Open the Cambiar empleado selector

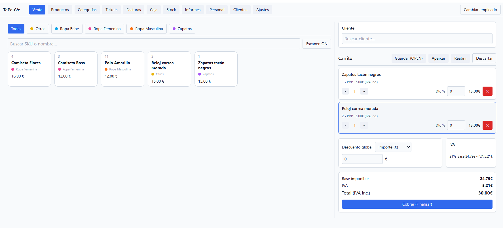point(480,10)
